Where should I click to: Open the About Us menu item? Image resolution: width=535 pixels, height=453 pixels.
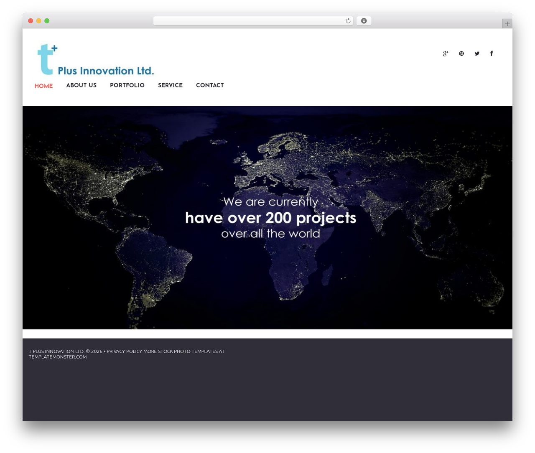tap(82, 85)
